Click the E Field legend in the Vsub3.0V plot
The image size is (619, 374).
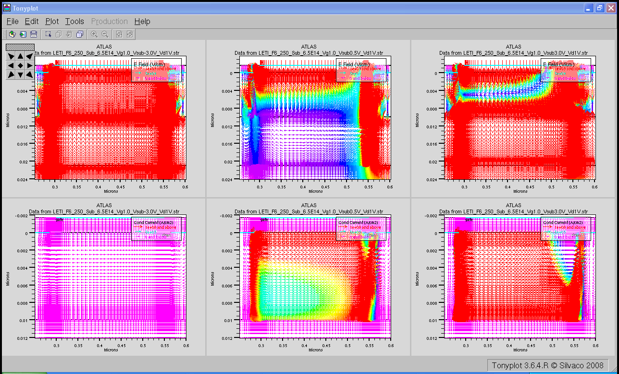tap(566, 70)
